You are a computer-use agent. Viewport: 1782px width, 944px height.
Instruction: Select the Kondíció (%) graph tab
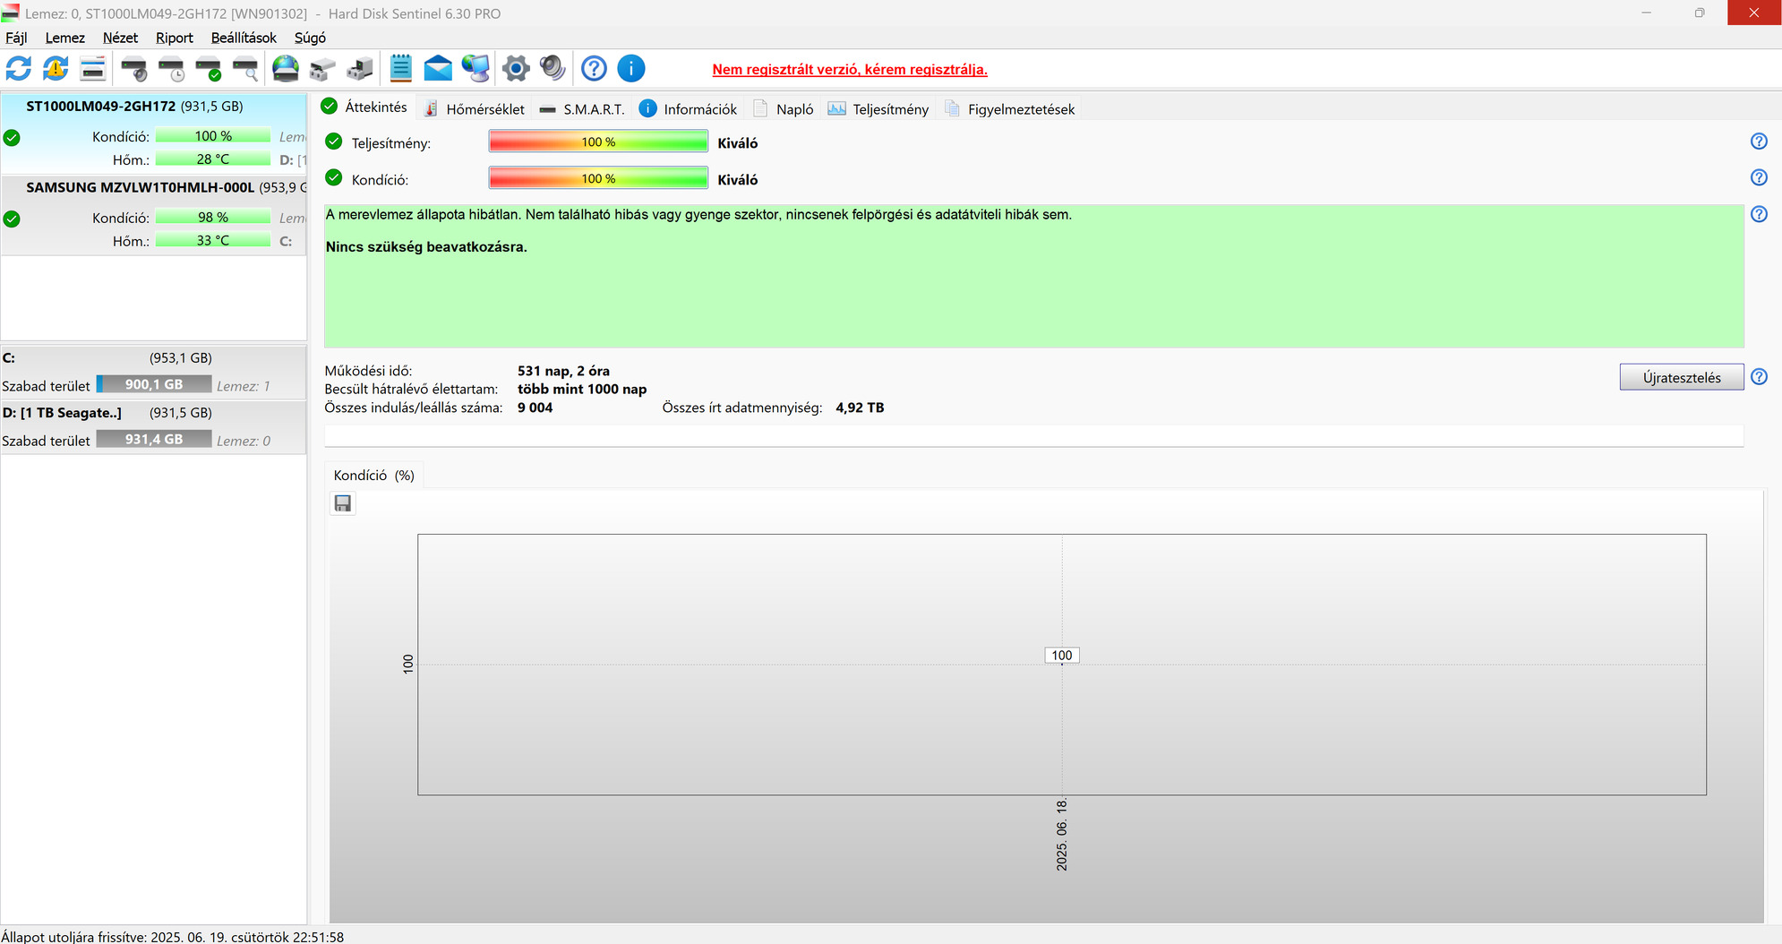[x=374, y=476]
